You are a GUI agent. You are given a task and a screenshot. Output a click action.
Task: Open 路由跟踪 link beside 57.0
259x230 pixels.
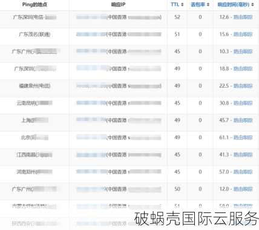pos(243,172)
